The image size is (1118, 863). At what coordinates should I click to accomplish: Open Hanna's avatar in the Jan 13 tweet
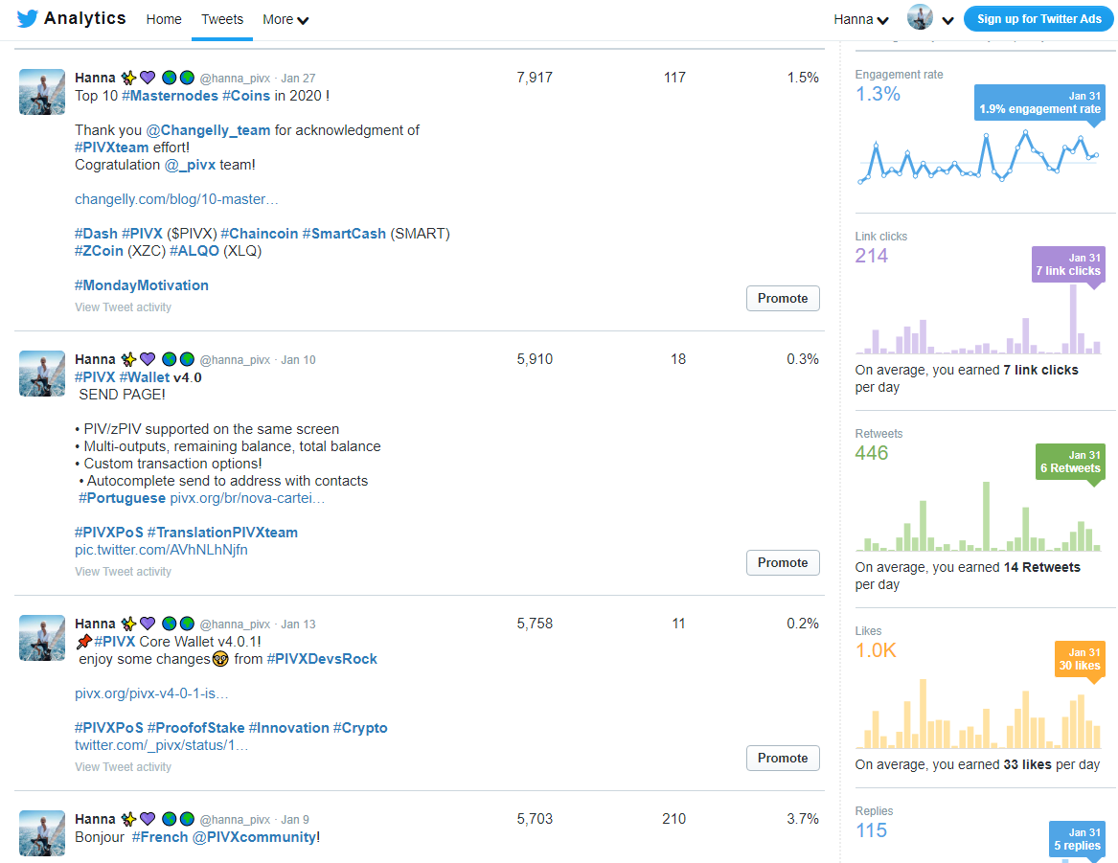(x=42, y=638)
